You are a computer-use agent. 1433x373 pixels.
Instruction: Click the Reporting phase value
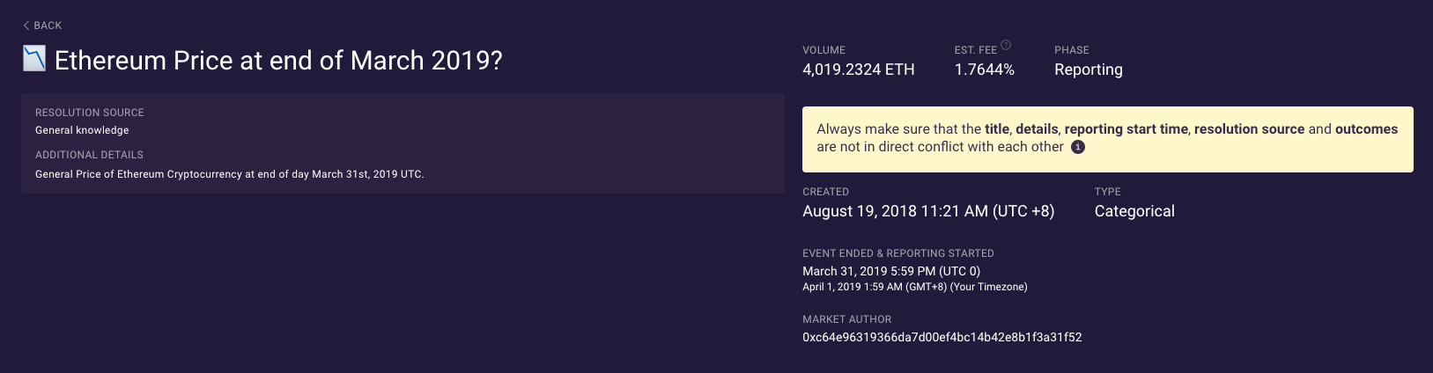(x=1088, y=69)
